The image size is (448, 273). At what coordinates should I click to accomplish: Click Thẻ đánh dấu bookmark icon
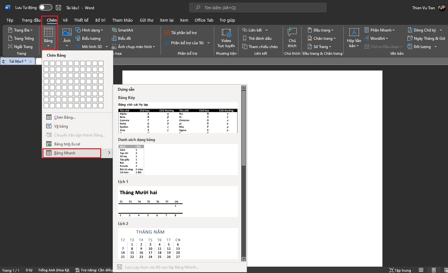click(257, 38)
